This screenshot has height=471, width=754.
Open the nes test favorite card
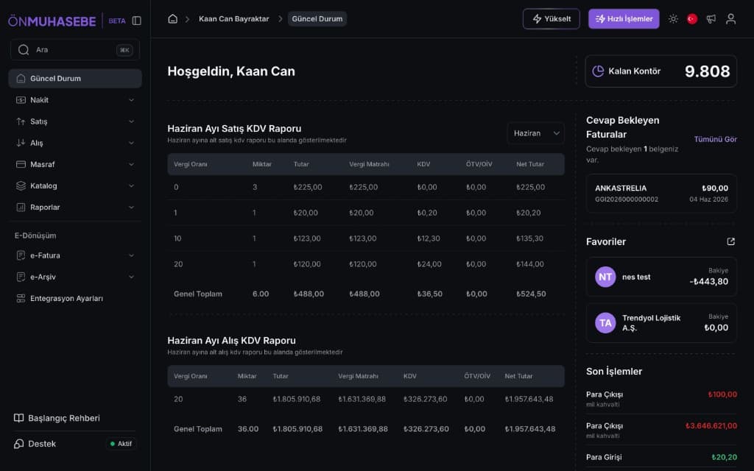pyautogui.click(x=661, y=277)
